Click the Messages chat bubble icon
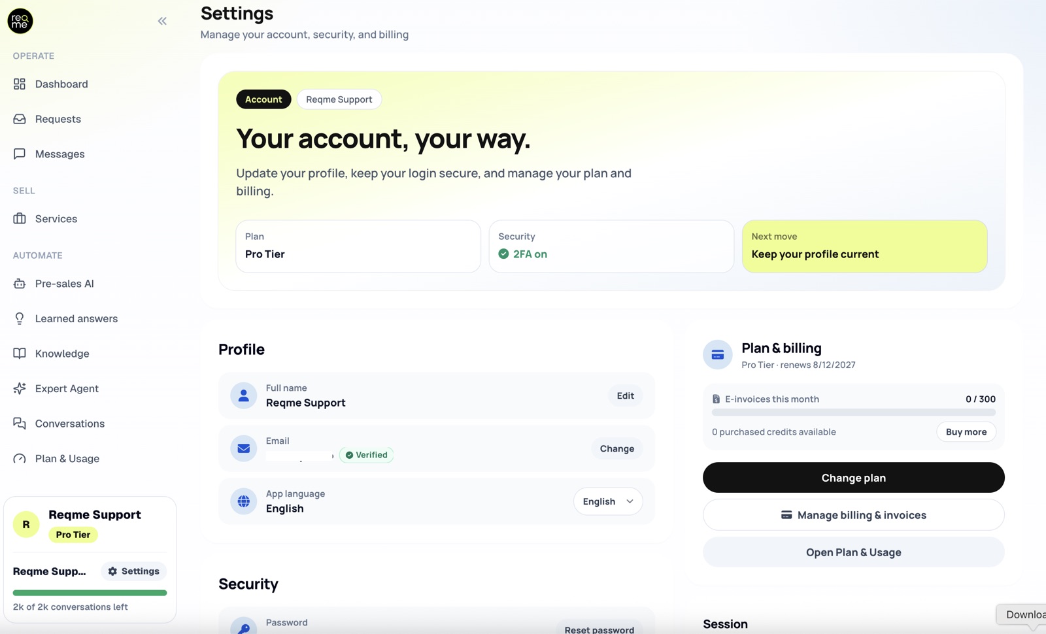1046x634 pixels. click(x=20, y=154)
